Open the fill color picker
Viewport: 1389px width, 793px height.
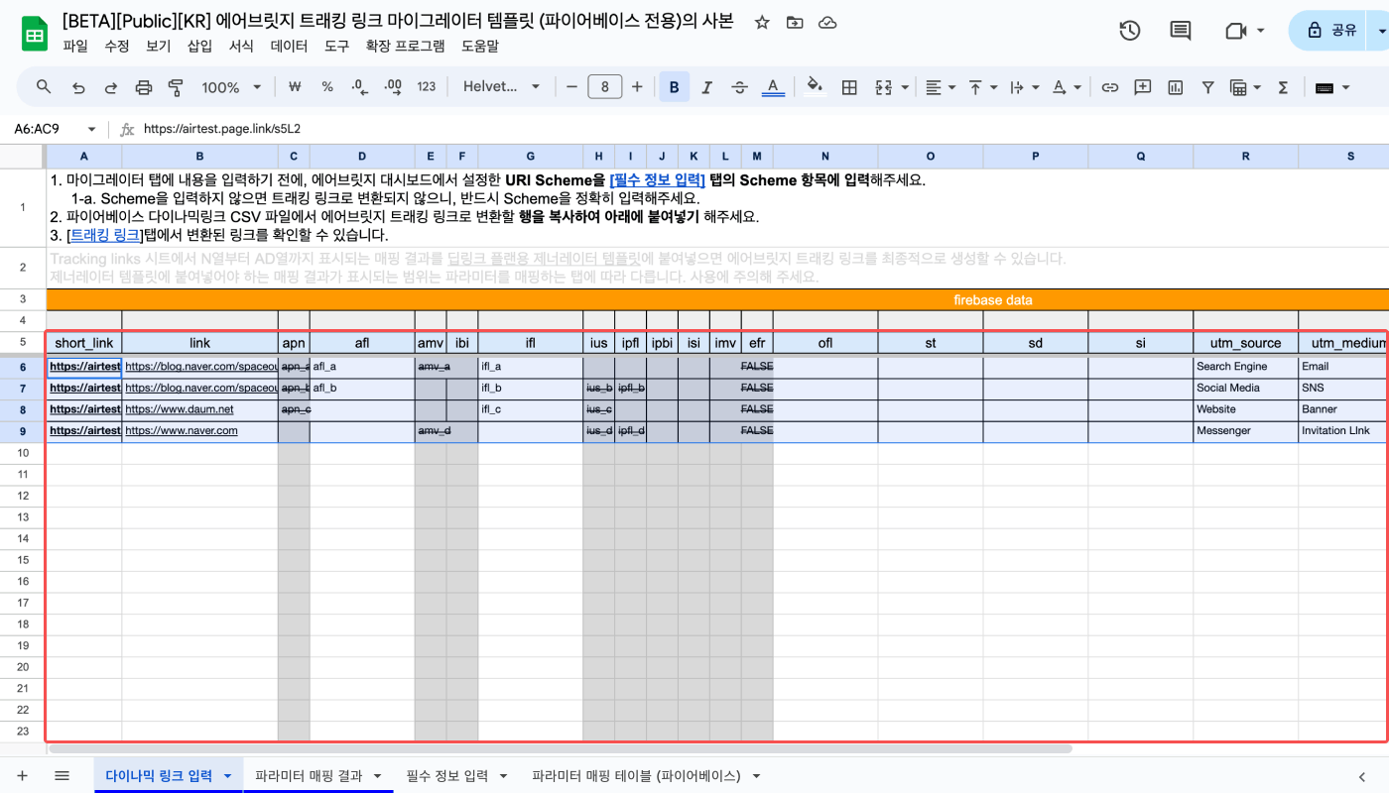[815, 87]
